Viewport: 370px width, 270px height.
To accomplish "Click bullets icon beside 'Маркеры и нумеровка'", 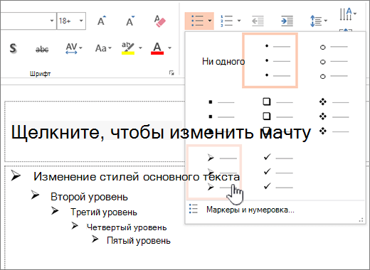I will tap(194, 209).
